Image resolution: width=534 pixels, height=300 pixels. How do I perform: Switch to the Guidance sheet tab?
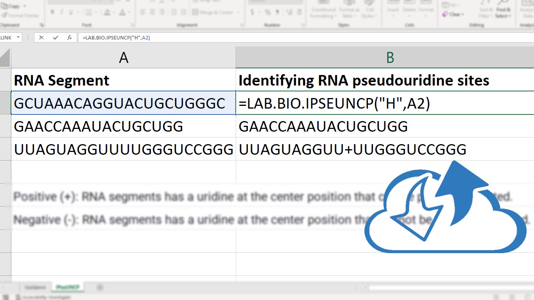click(35, 287)
